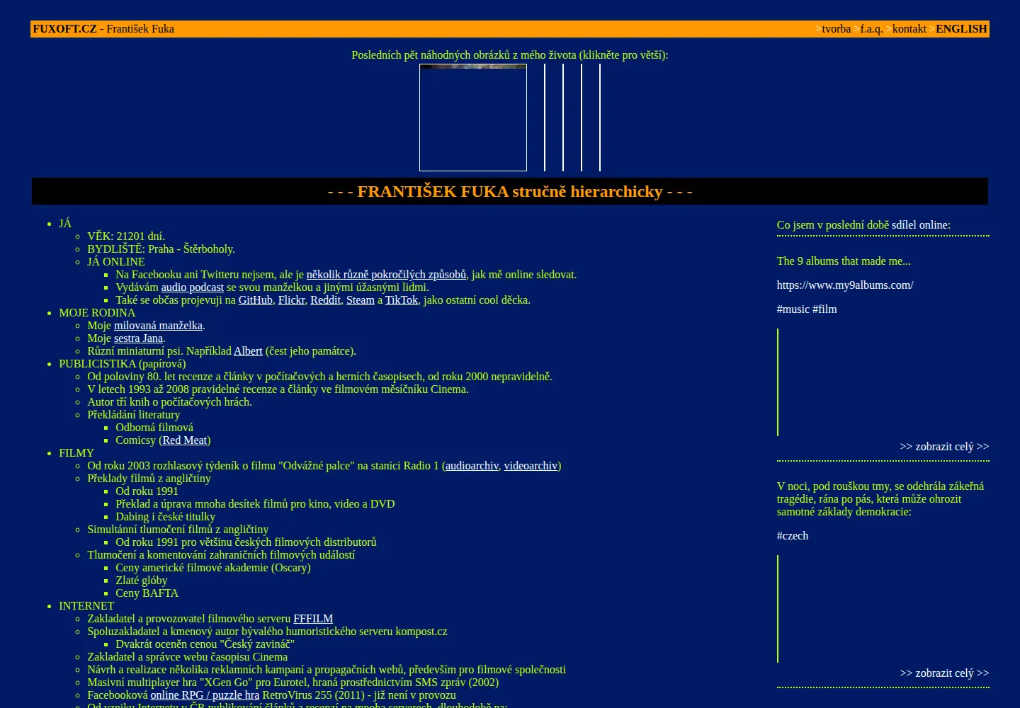Click the 'MOJE RODINA' list heading
Image resolution: width=1020 pixels, height=708 pixels.
(97, 313)
